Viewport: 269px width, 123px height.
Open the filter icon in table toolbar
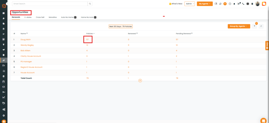[255, 26]
